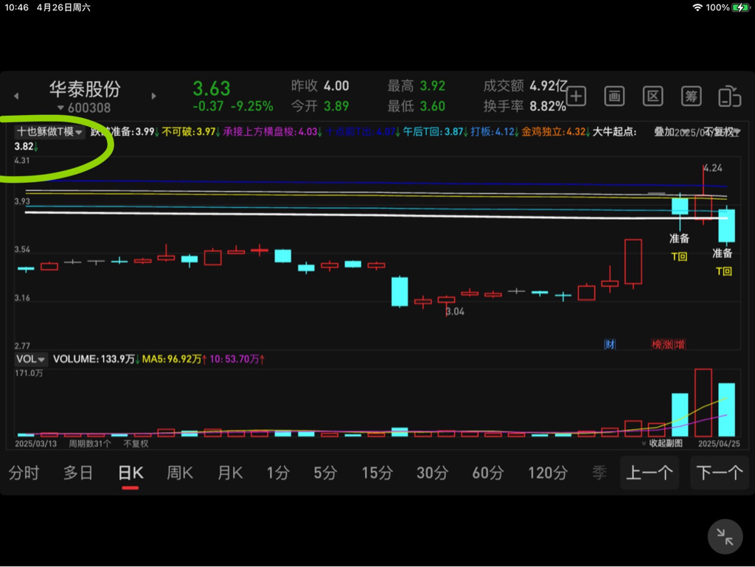Select the 季 period tab
The height and width of the screenshot is (567, 755).
point(599,473)
